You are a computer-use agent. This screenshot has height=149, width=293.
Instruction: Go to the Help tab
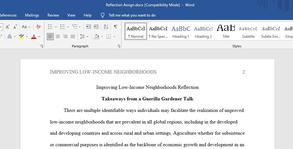pyautogui.click(x=88, y=15)
